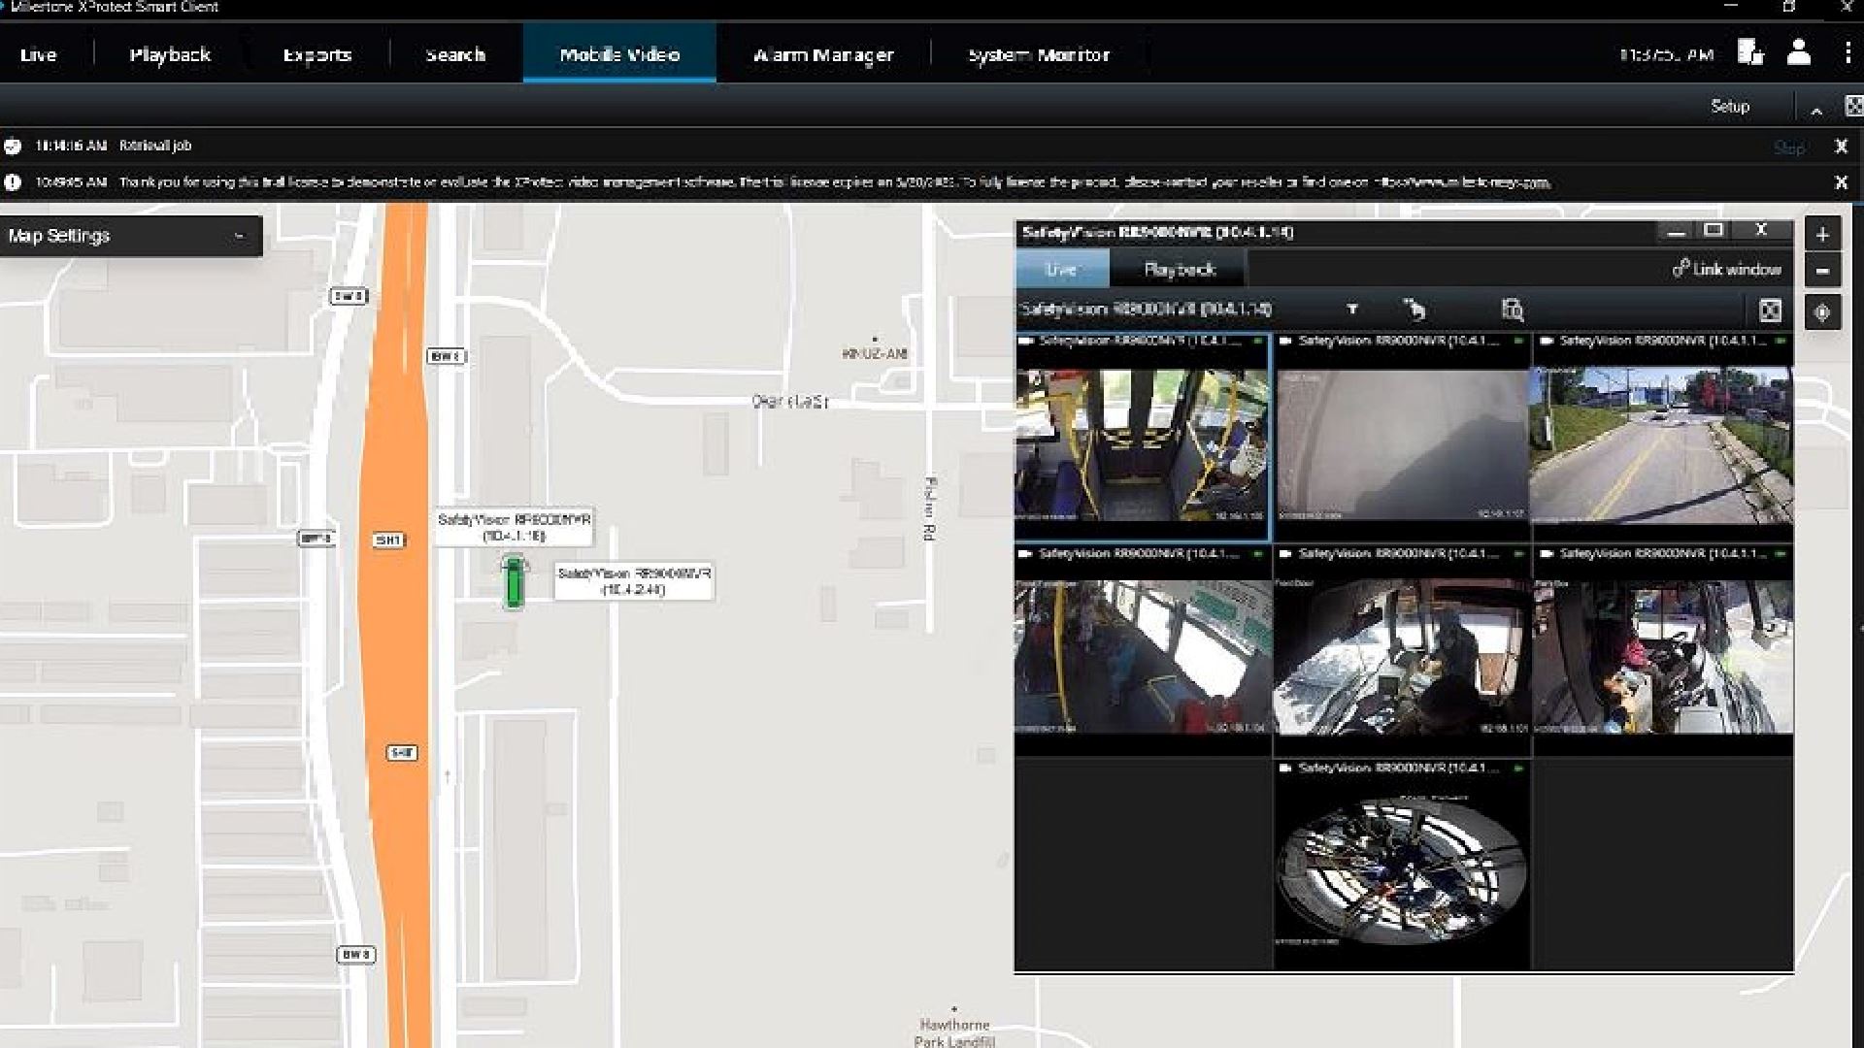The image size is (1864, 1048).
Task: Go to the Search tab
Action: tap(455, 55)
